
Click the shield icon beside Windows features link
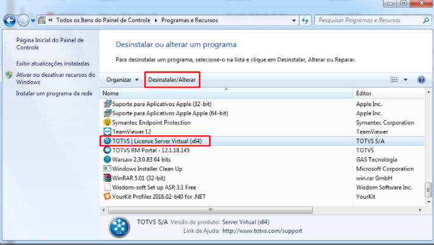[x=9, y=75]
